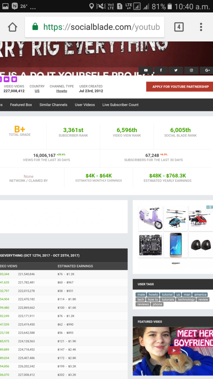Open the tab switcher showing 4 tabs
Viewport: 213px width, 379px height.
pyautogui.click(x=179, y=27)
